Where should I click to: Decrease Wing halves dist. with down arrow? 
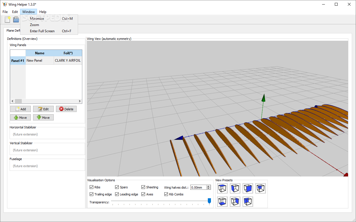(x=209, y=188)
